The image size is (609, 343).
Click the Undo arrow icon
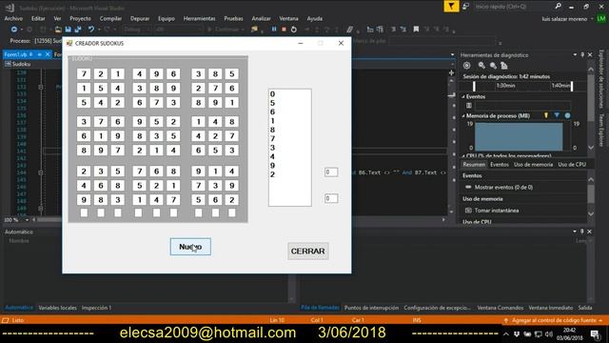[91, 30]
